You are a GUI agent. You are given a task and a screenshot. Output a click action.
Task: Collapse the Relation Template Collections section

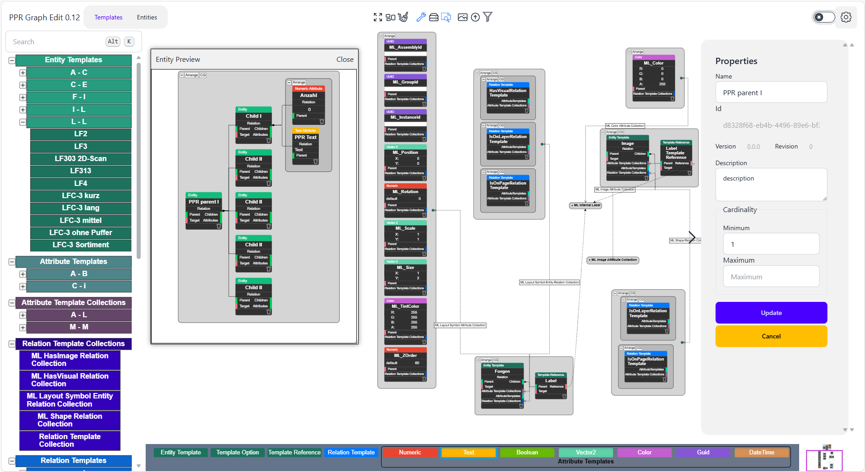(x=12, y=344)
